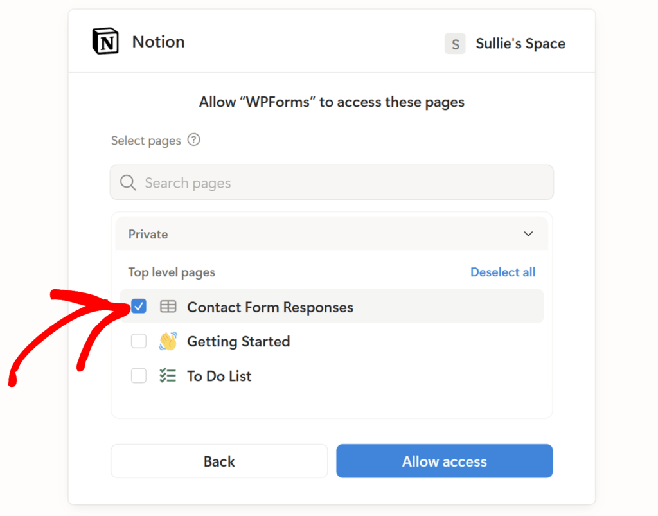This screenshot has width=658, height=516.
Task: Click the waving hand emoji on Getting Started
Action: [x=168, y=341]
